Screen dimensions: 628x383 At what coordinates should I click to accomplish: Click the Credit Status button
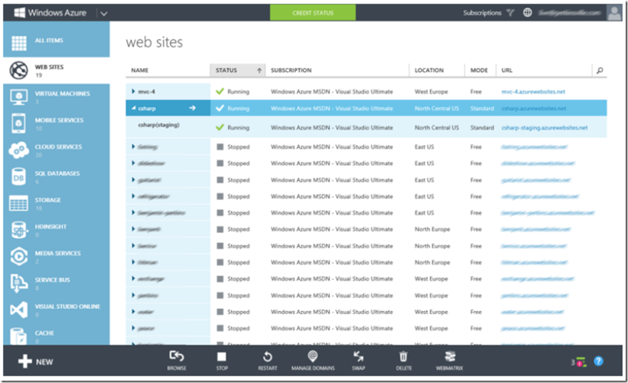click(313, 13)
